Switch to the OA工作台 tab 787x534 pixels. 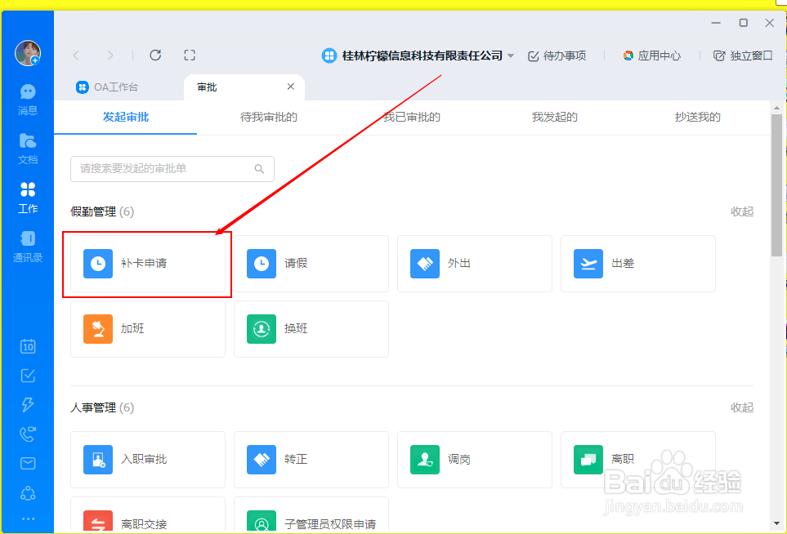pos(109,87)
